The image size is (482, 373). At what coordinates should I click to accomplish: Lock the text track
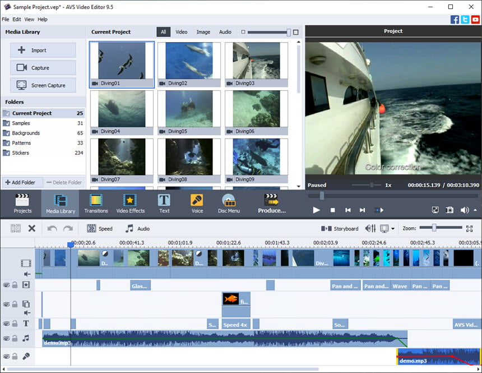15,324
